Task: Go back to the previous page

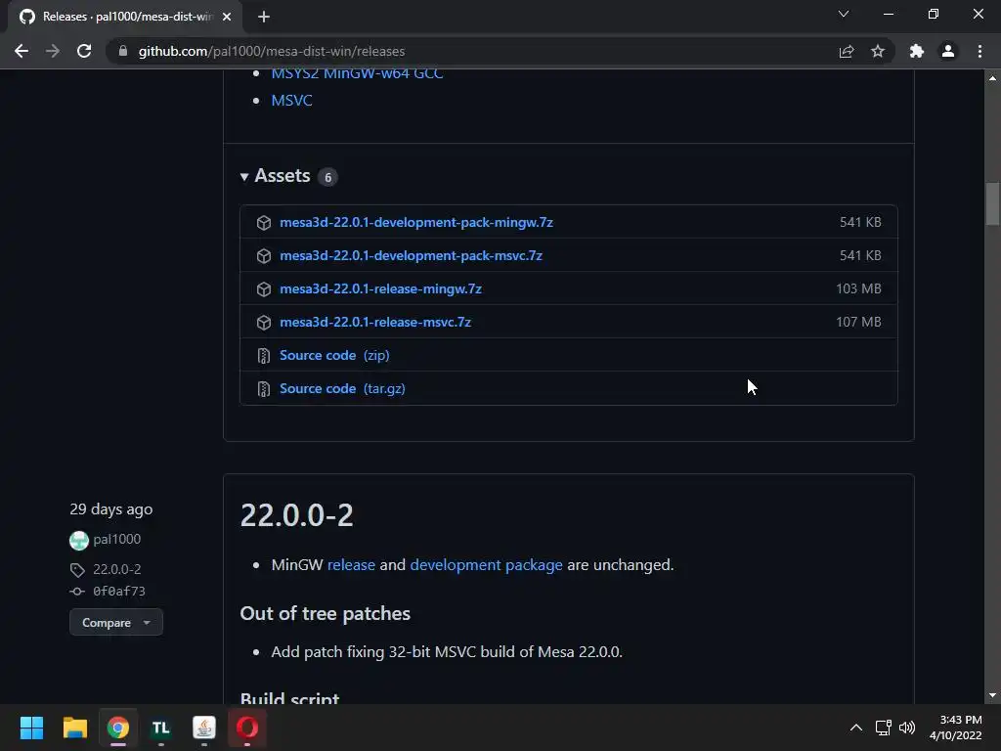Action: click(x=22, y=51)
